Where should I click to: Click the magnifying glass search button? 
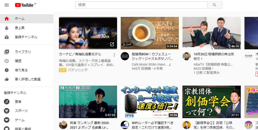(x=214, y=5)
